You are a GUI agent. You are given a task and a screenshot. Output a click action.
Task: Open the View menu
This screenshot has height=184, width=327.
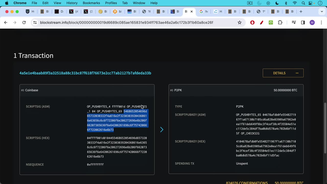point(57,3)
